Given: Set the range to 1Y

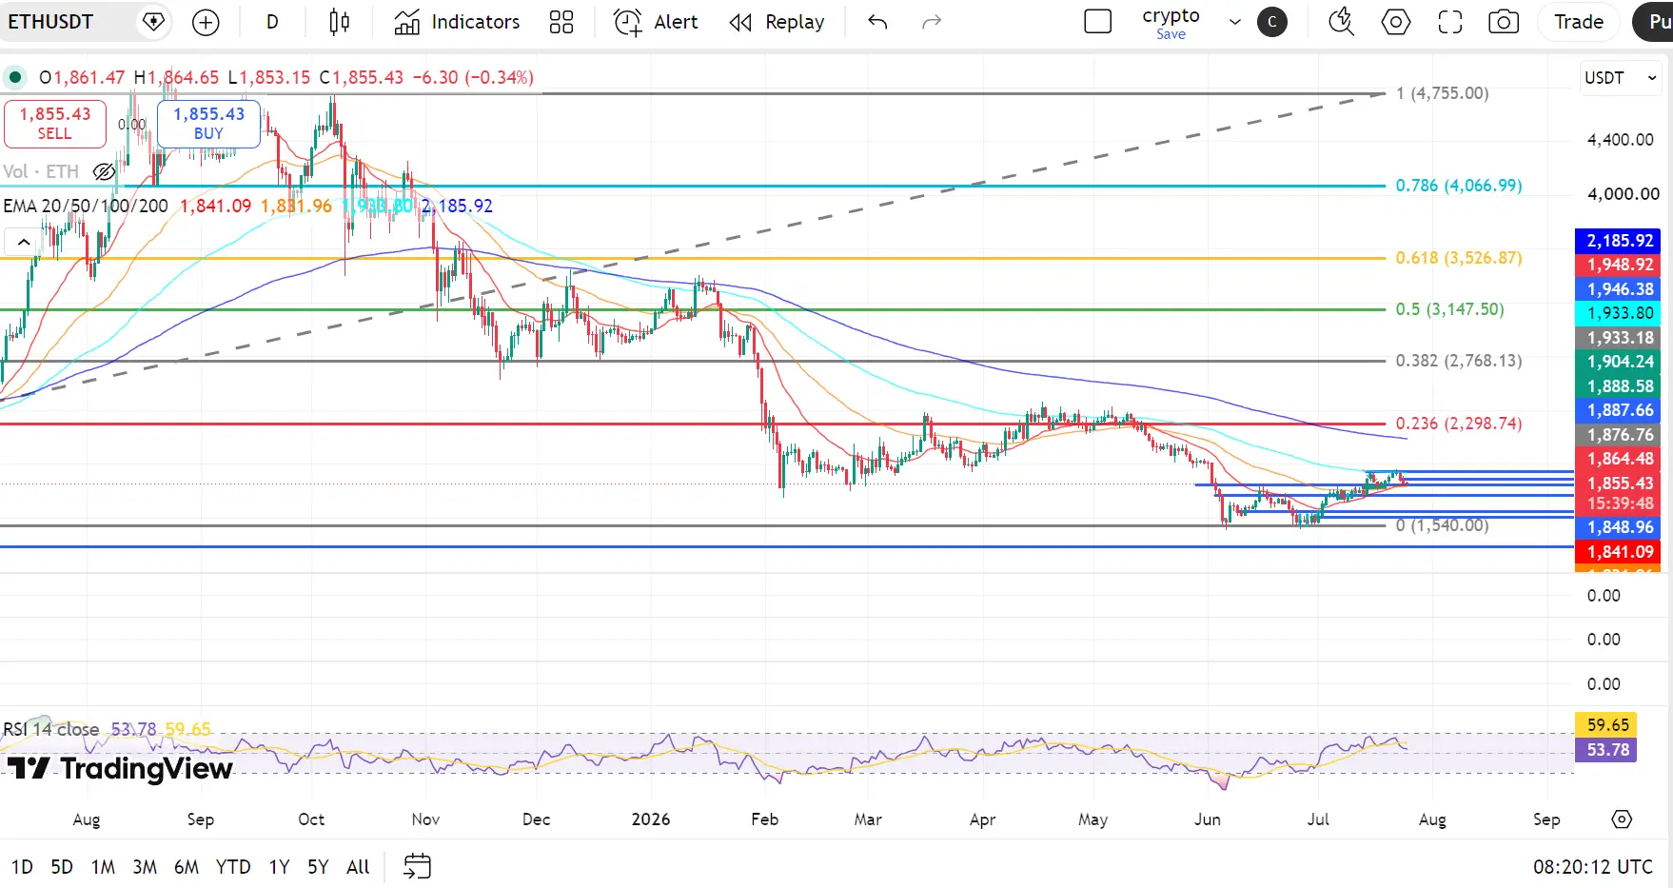Looking at the screenshot, I should click(279, 867).
